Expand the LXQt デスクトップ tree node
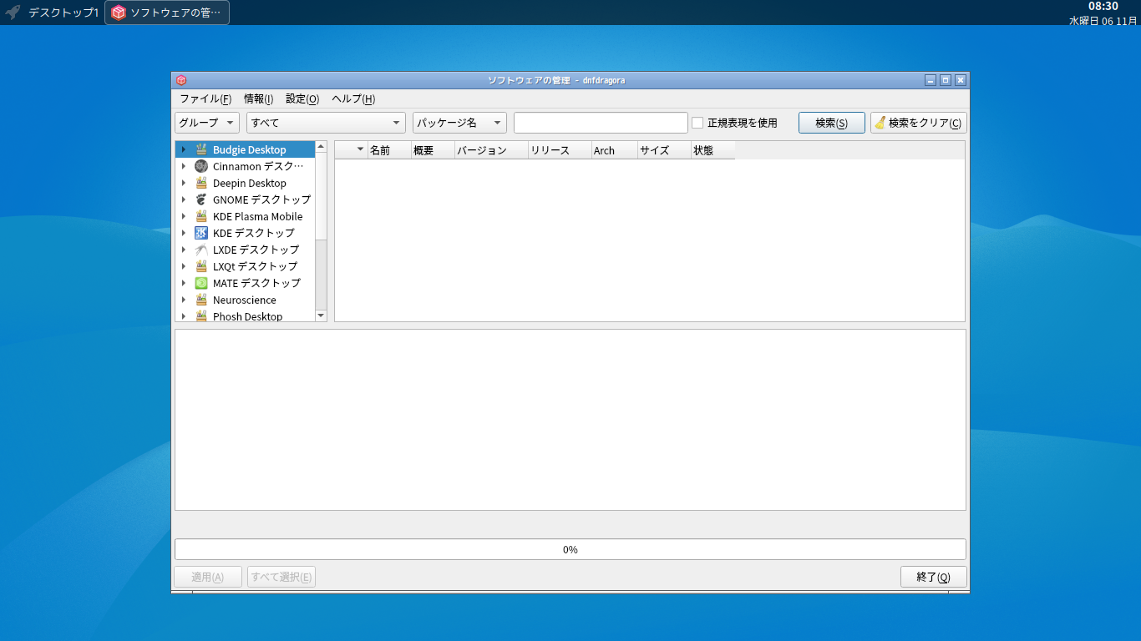 tap(184, 266)
